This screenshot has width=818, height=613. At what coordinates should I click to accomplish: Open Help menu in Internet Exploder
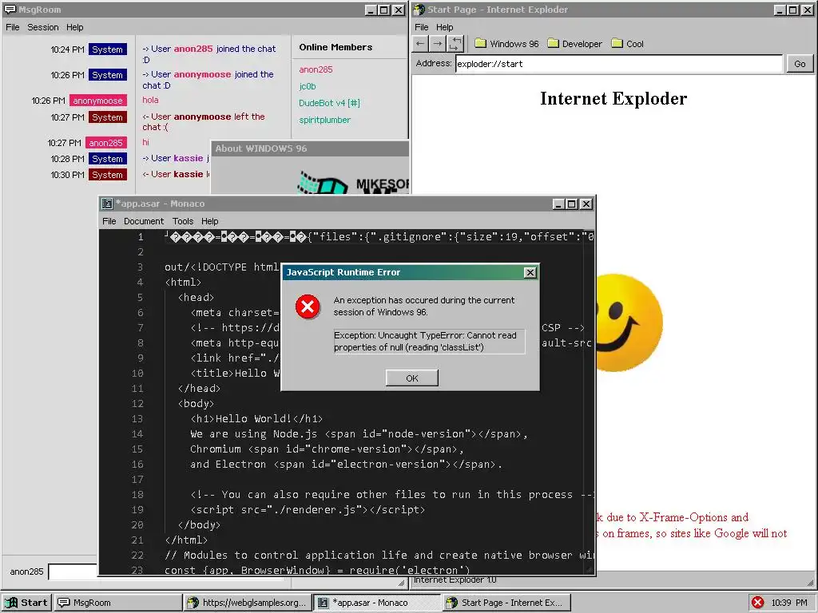pos(444,27)
